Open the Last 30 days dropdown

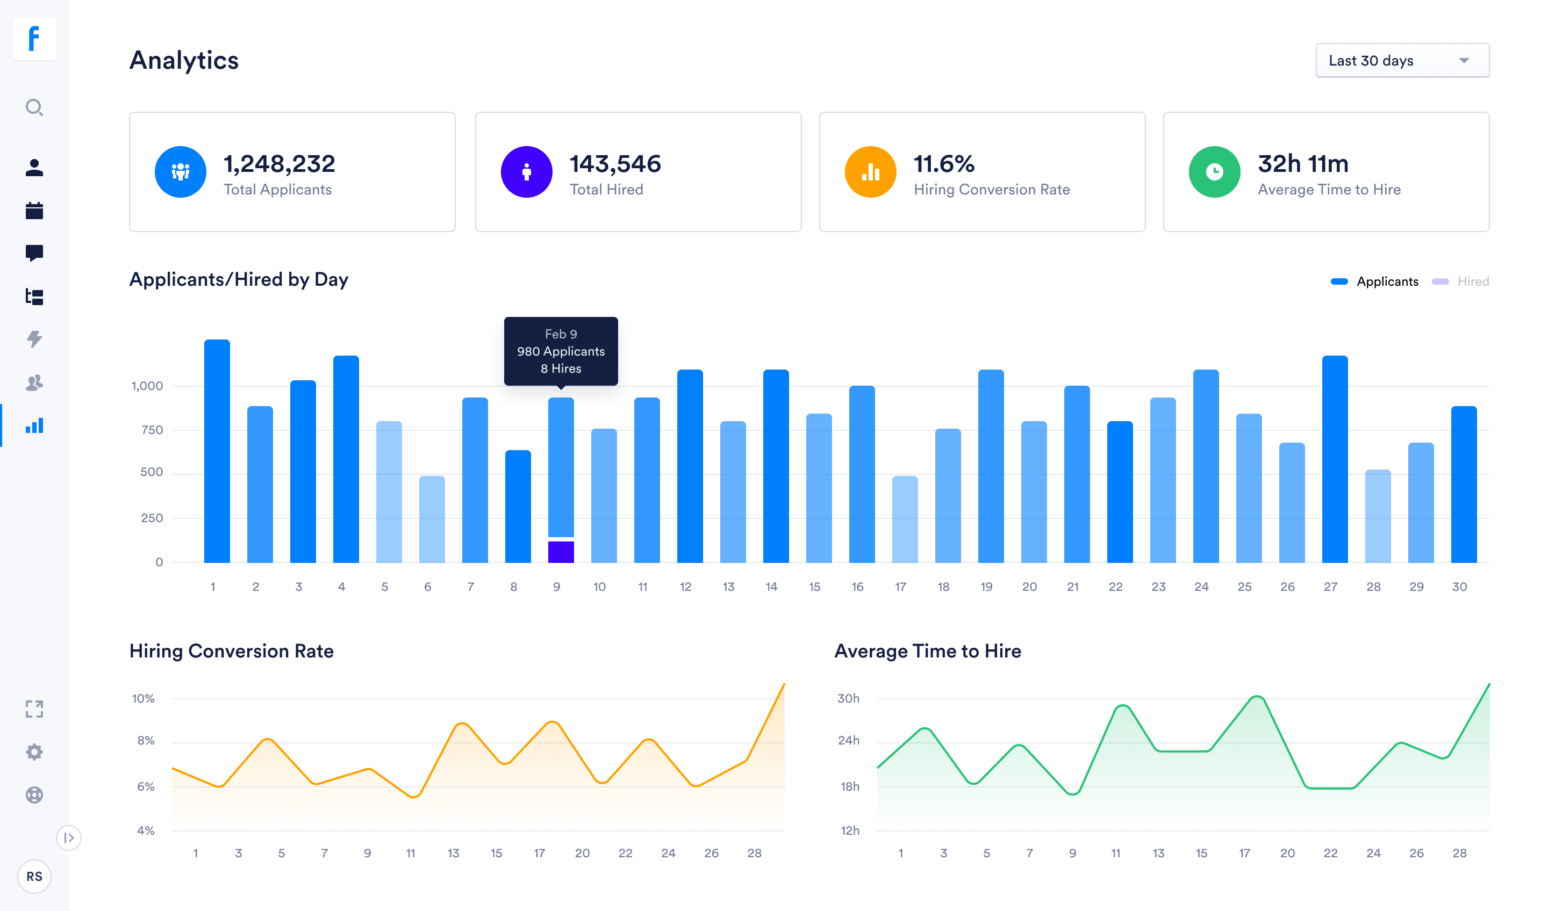pyautogui.click(x=1402, y=60)
